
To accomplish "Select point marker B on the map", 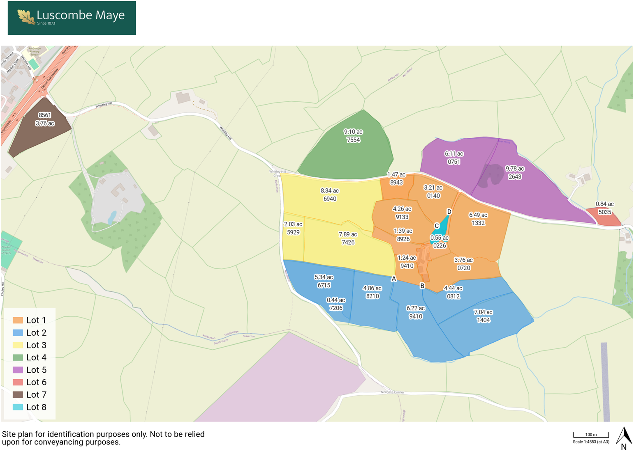I will coord(422,286).
